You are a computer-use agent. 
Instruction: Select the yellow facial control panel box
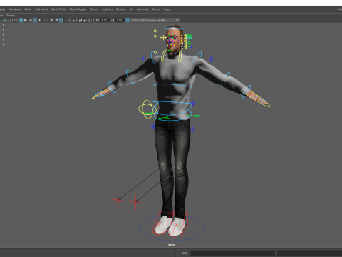186,41
